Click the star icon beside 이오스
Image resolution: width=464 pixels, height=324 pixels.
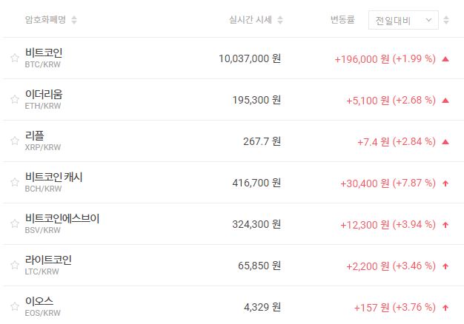point(14,307)
